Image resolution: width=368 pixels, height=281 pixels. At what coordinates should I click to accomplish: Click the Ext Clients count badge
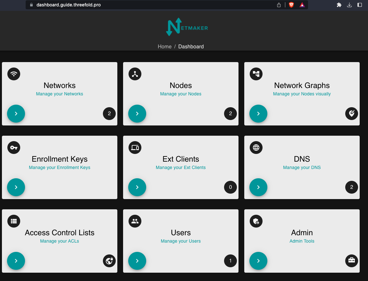tap(230, 187)
